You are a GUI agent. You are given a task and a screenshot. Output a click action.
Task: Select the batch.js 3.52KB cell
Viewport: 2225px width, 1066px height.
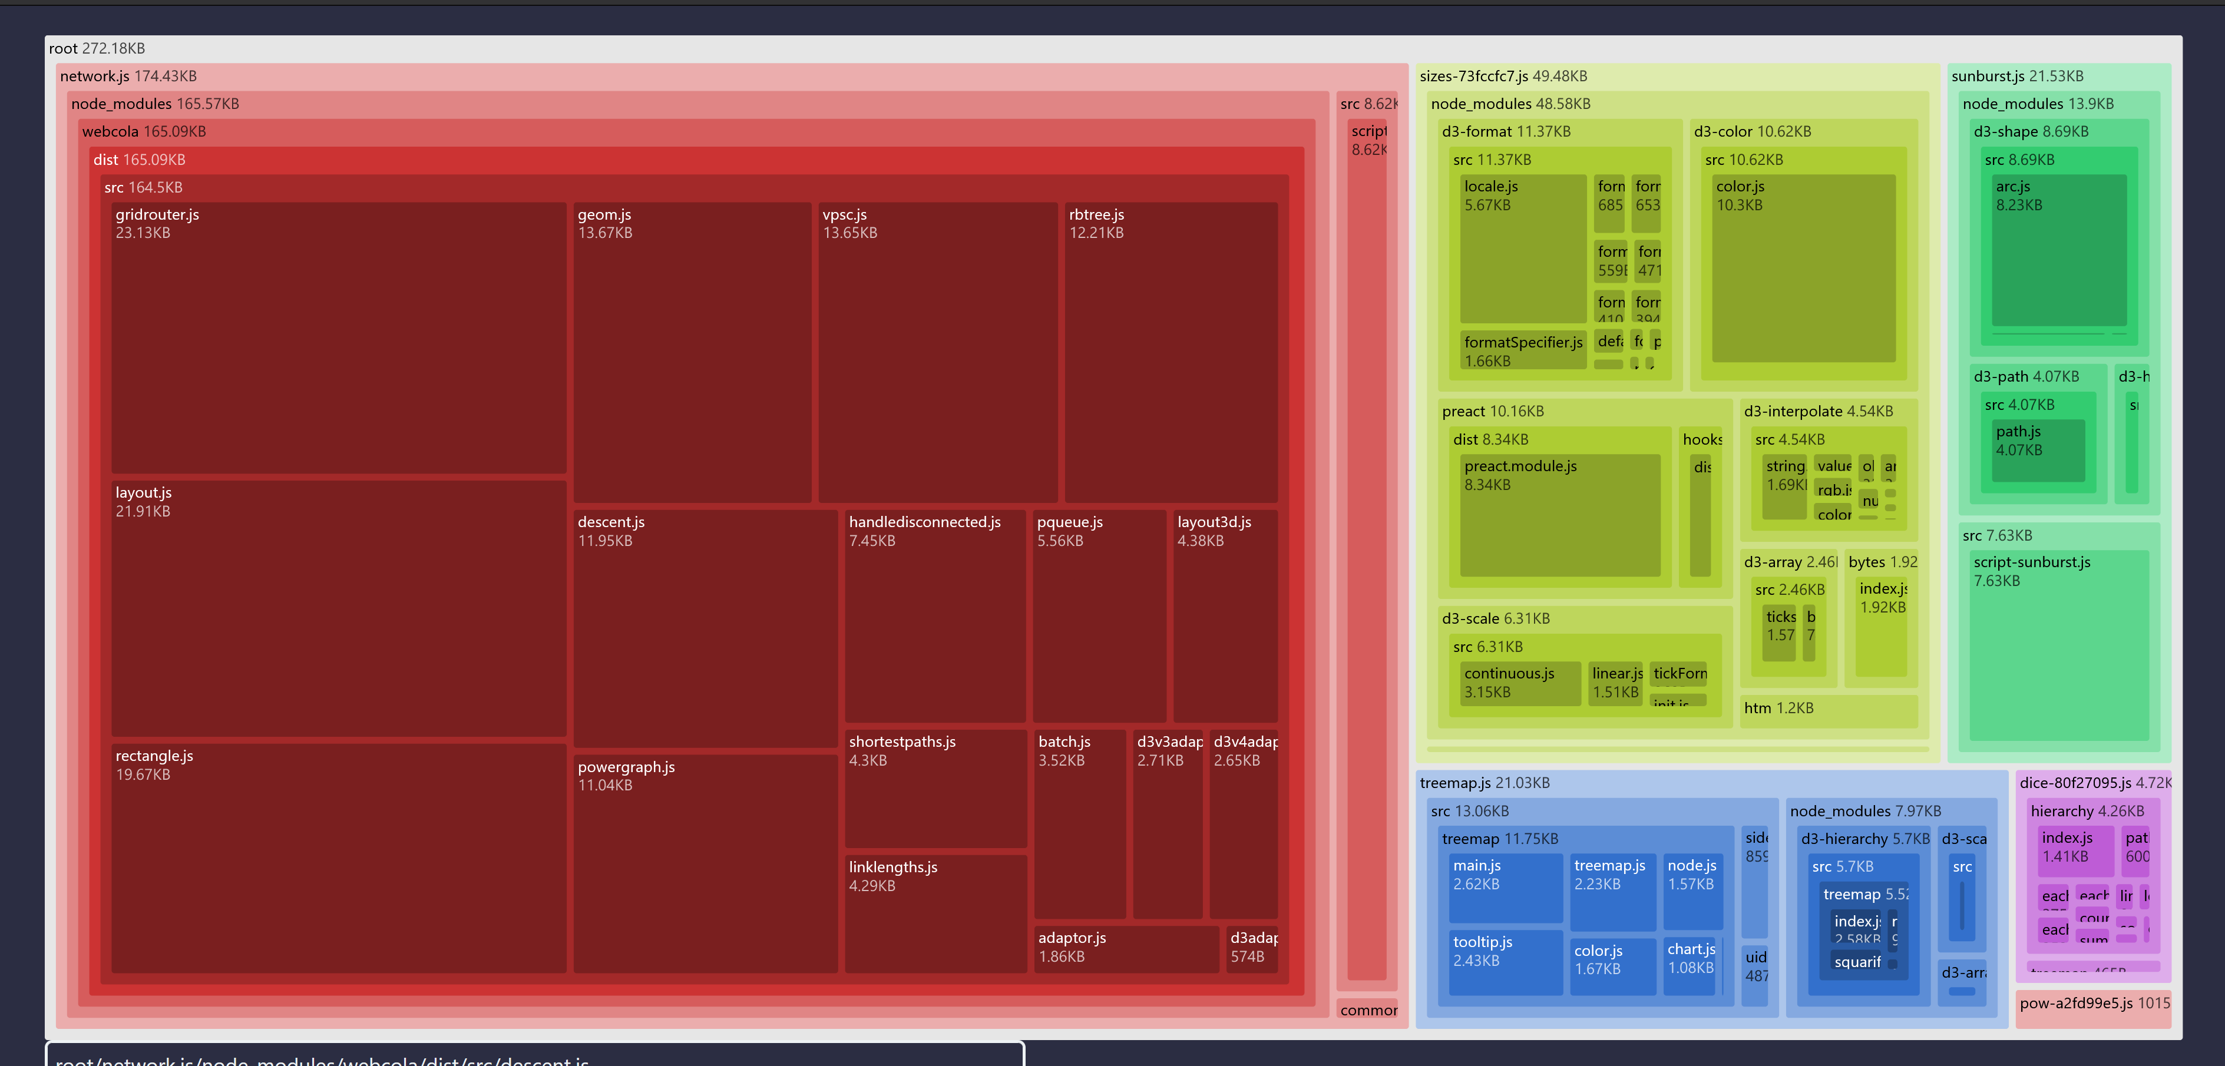1080,824
